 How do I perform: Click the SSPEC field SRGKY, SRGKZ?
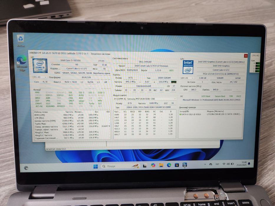point(77,73)
